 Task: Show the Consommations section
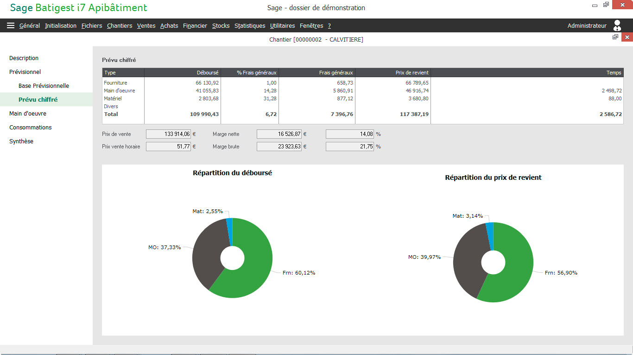(31, 128)
